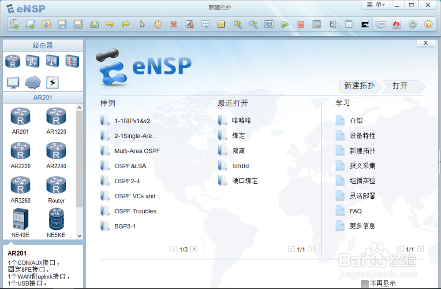Click next page arrow under 最近打开

[311, 249]
